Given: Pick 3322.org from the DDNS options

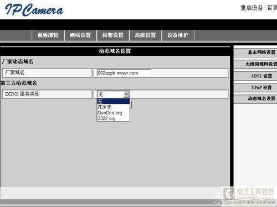Looking at the screenshot, I should (x=114, y=118).
